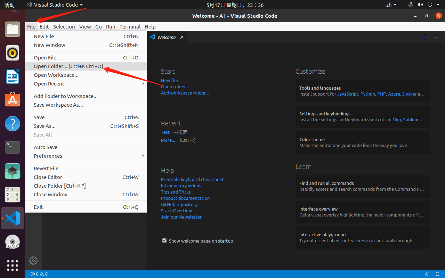
Task: Choose New File from File menu
Action: 86,36
